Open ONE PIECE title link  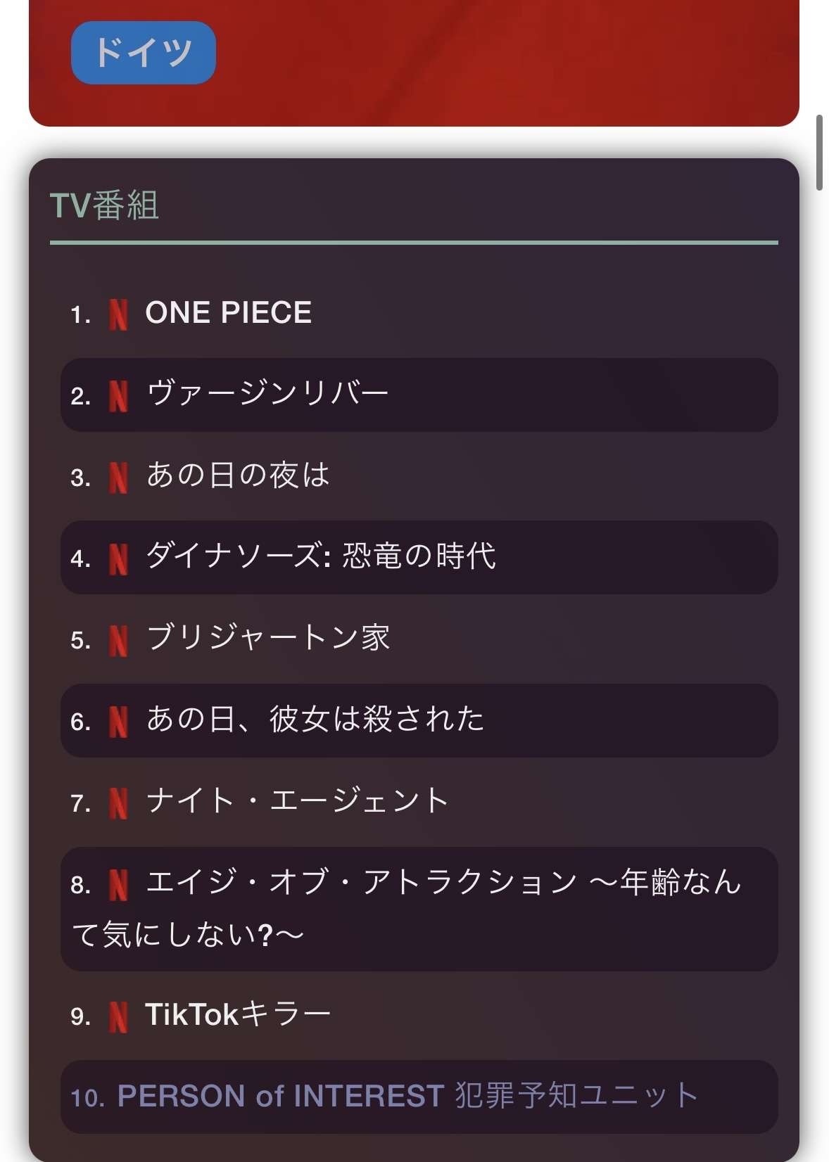click(228, 313)
